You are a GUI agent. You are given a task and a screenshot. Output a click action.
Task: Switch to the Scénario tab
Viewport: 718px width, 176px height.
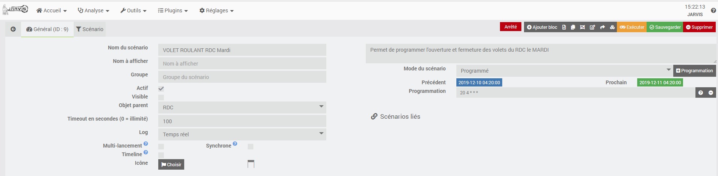pyautogui.click(x=89, y=29)
